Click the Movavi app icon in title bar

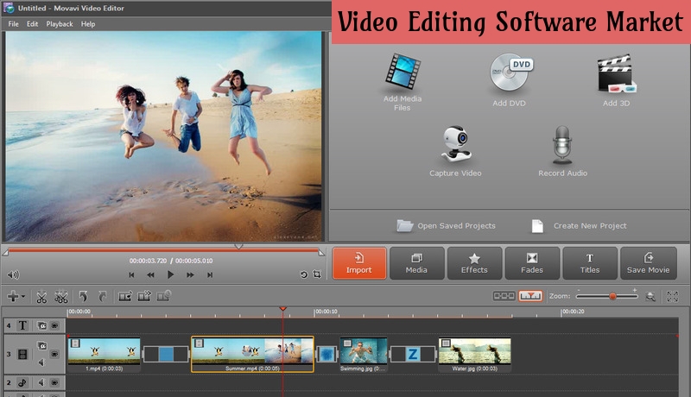9,8
